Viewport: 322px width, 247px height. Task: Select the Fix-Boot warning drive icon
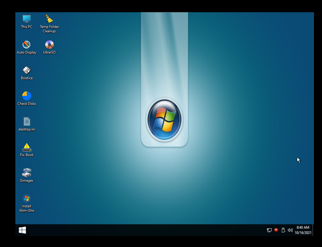(x=27, y=147)
